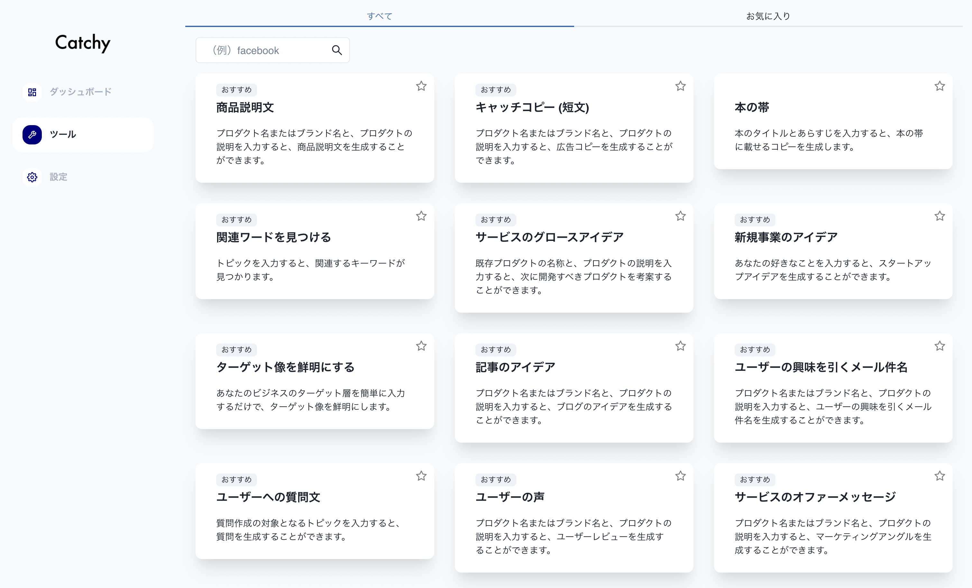Open the ターゲット像を鮮明にする card
The height and width of the screenshot is (588, 972).
tap(314, 381)
